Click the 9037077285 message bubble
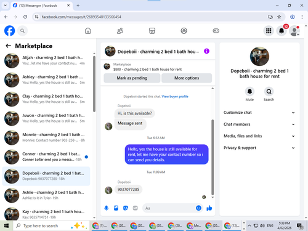Screen dimensions: 308x231 point(128,190)
